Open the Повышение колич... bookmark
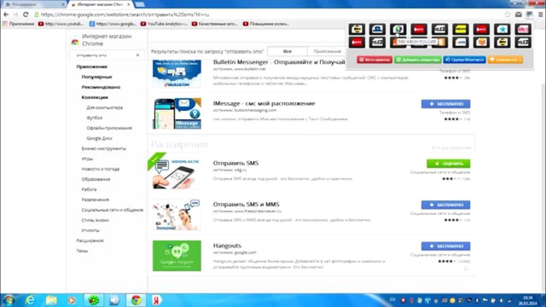 point(266,24)
